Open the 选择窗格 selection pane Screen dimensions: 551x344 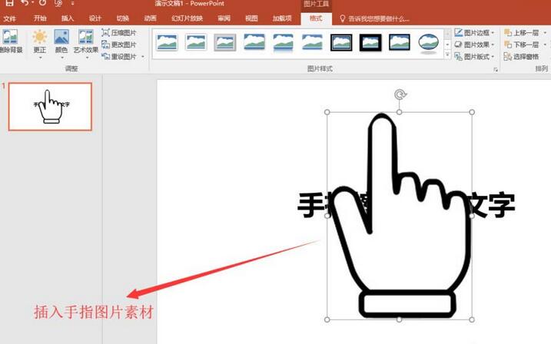[522, 56]
